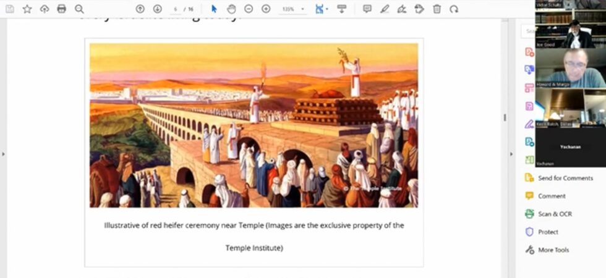Open More Tools in side panel
606x278 pixels.
click(x=553, y=250)
